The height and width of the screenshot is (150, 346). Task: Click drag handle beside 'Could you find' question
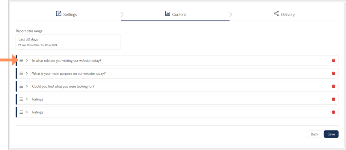tap(21, 86)
